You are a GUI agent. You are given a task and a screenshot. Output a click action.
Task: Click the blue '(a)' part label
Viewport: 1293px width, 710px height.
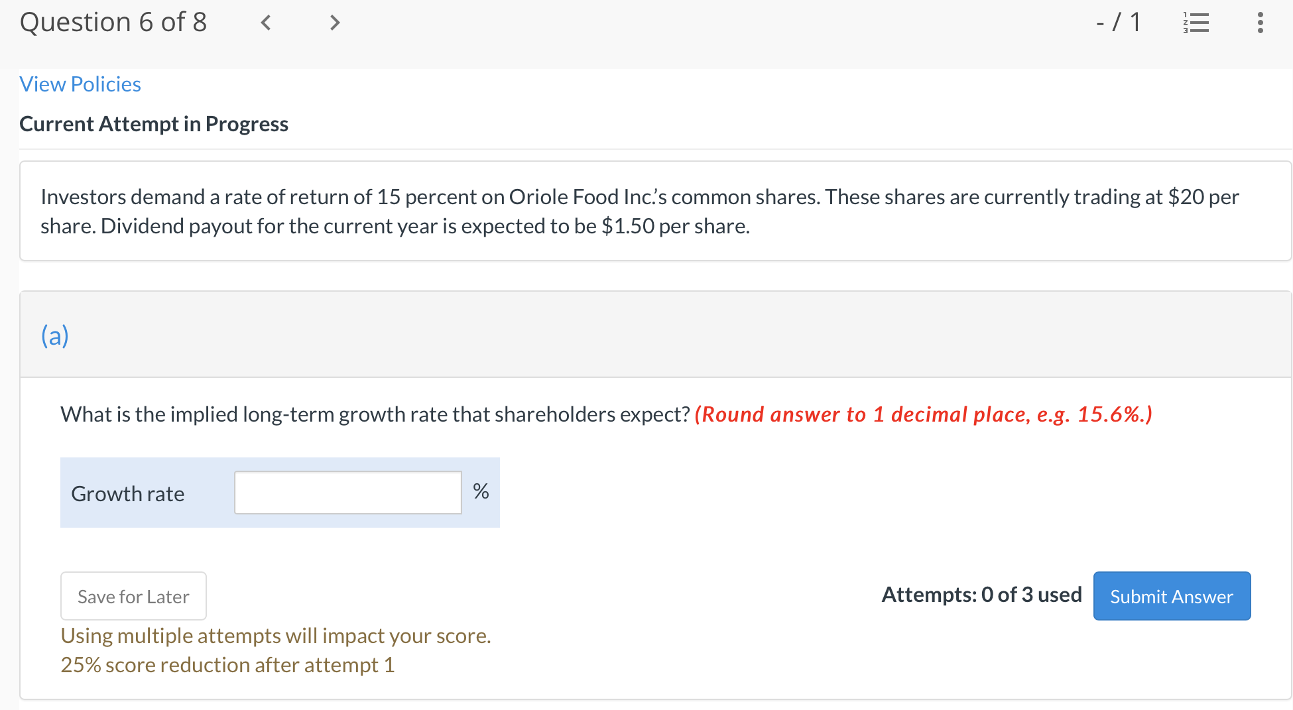54,335
